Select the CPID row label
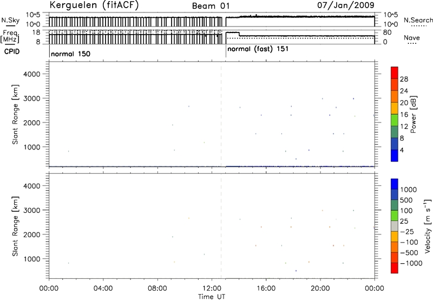Viewport: 433px width, 300px height. coord(12,51)
